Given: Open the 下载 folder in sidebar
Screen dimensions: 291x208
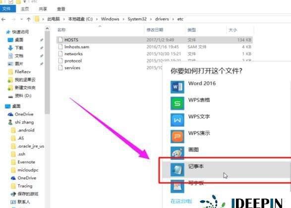Looking at the screenshot, I should (19, 48).
